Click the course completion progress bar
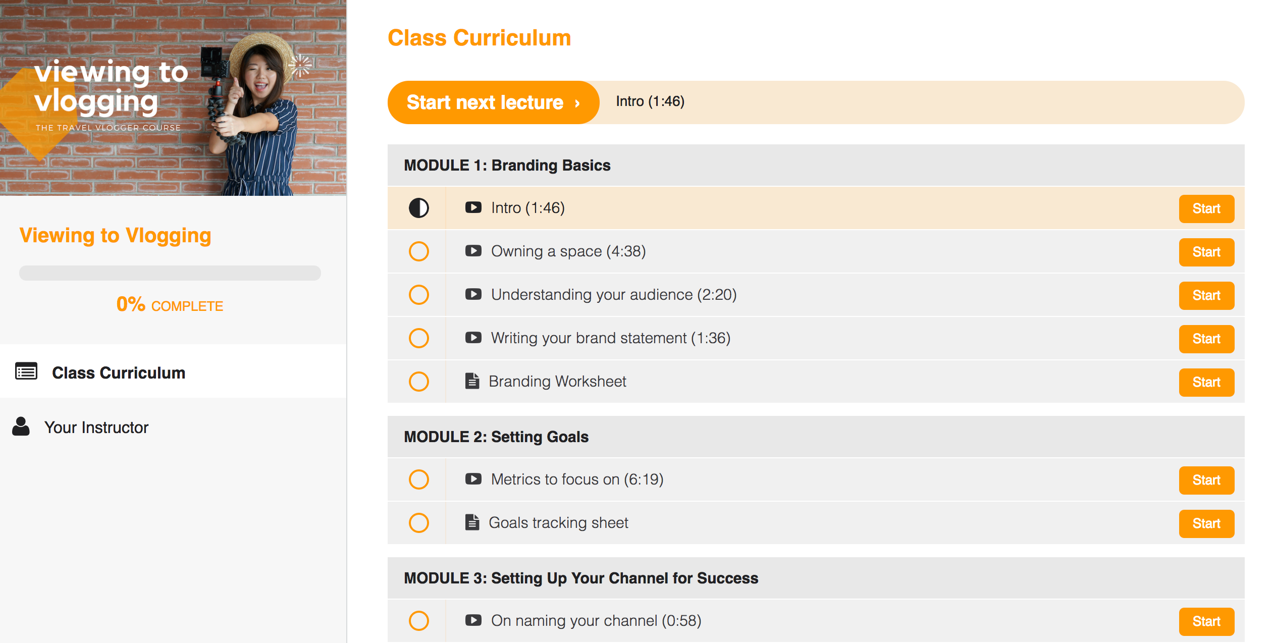1272x643 pixels. coord(170,273)
